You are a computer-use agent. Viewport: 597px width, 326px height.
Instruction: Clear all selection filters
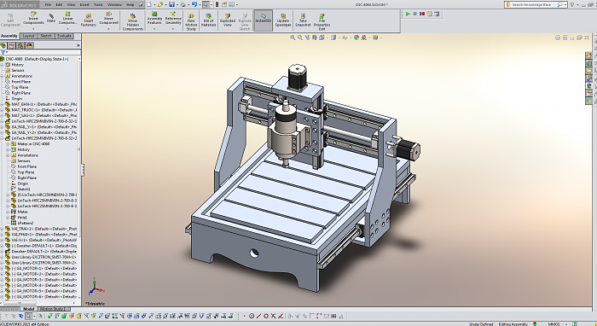click(x=14, y=316)
